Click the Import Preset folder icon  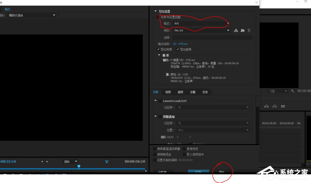pos(243,30)
